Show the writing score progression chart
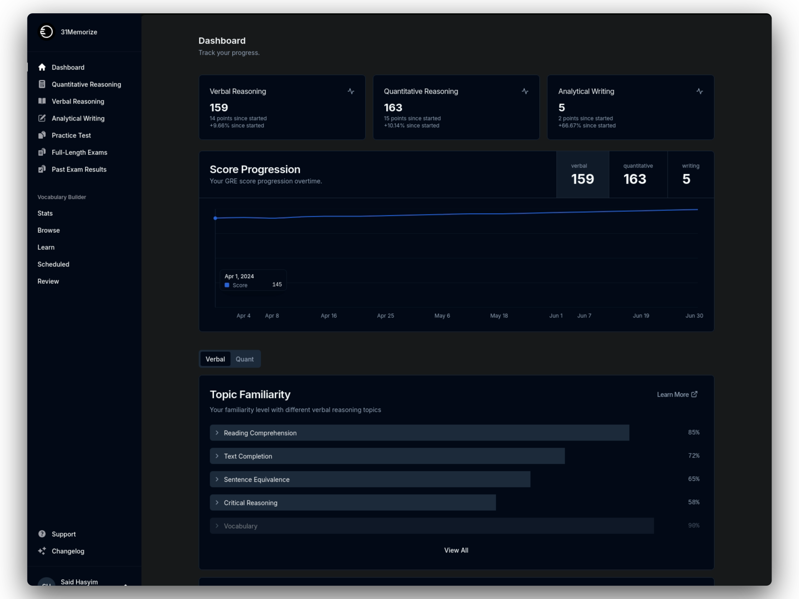Screen dimensions: 799x599 coord(690,174)
